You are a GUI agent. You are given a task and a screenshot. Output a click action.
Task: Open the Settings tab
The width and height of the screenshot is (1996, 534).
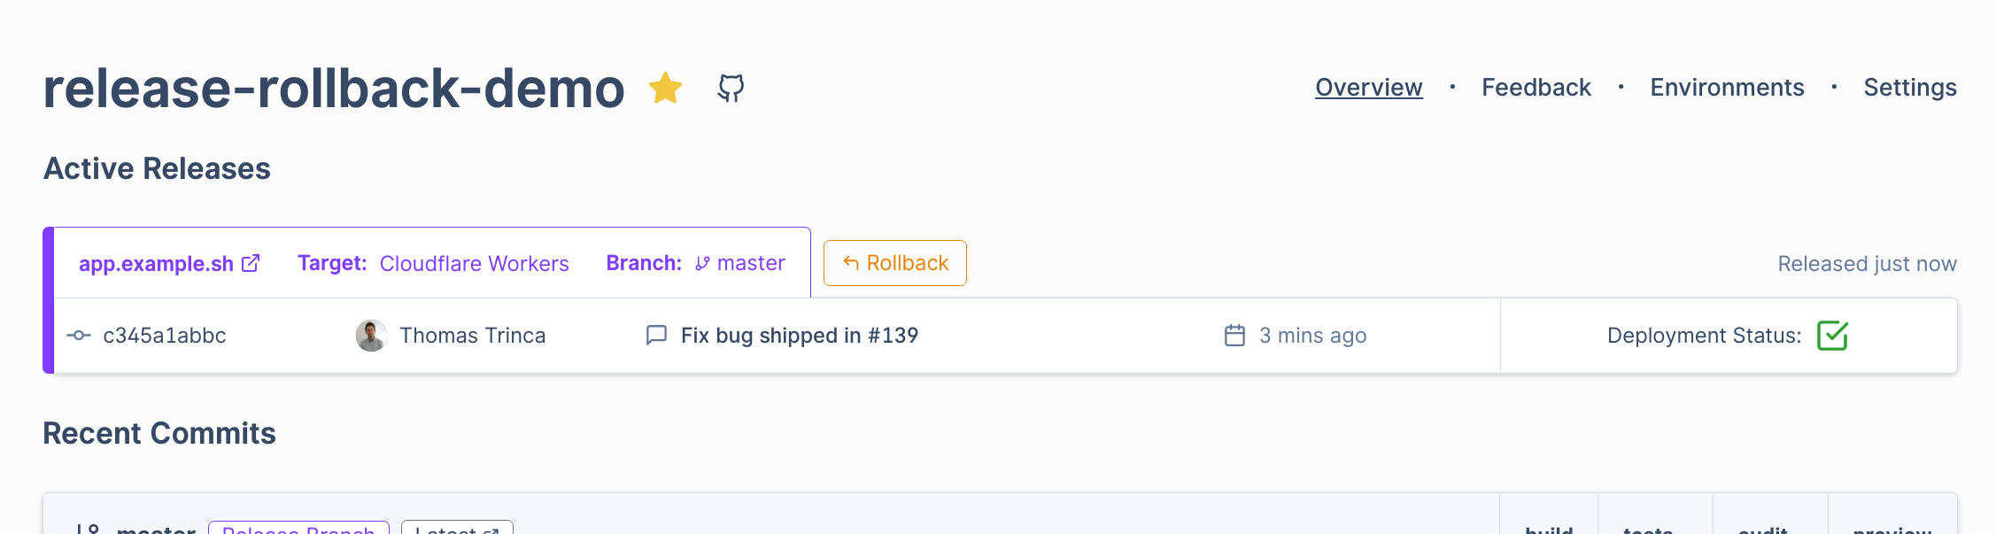click(x=1909, y=88)
